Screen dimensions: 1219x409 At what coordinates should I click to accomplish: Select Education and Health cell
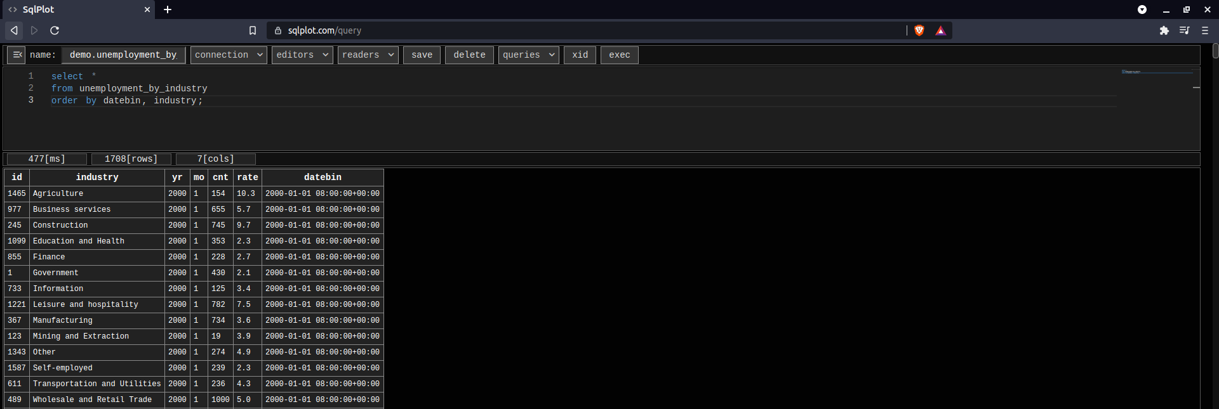click(97, 241)
